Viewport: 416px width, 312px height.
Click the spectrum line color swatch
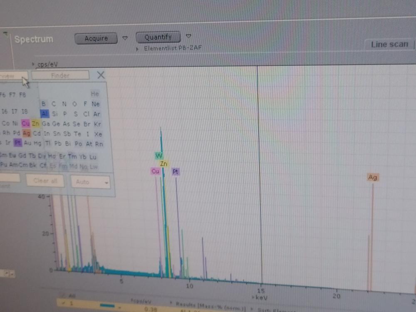click(107, 305)
